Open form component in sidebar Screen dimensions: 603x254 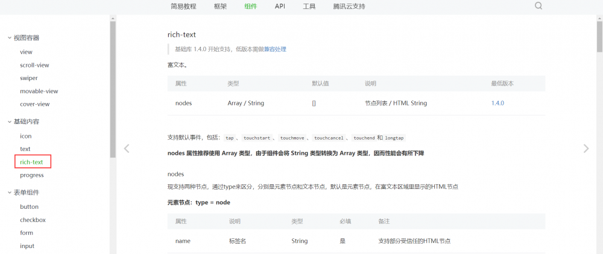coord(27,233)
